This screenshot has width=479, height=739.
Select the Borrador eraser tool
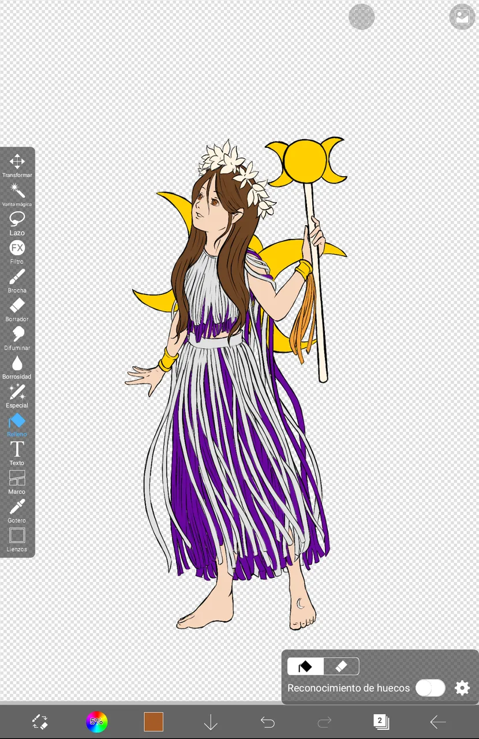17,309
